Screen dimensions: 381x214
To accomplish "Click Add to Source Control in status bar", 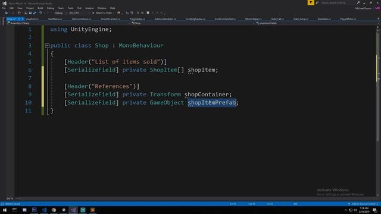I will [x=363, y=204].
